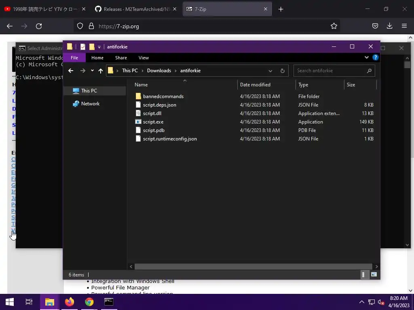Select This PC in the navigation pane
Image resolution: width=414 pixels, height=310 pixels.
pyautogui.click(x=95, y=91)
